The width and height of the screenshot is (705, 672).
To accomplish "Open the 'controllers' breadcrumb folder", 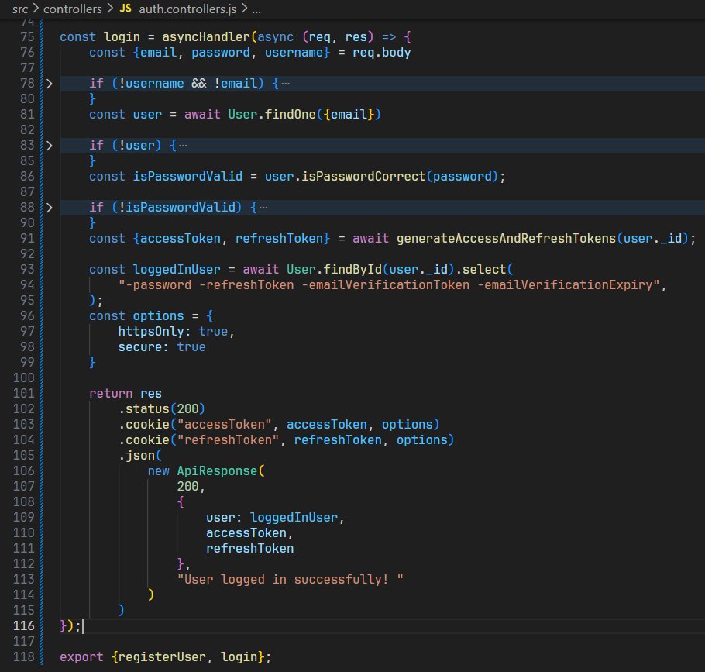I will click(73, 9).
